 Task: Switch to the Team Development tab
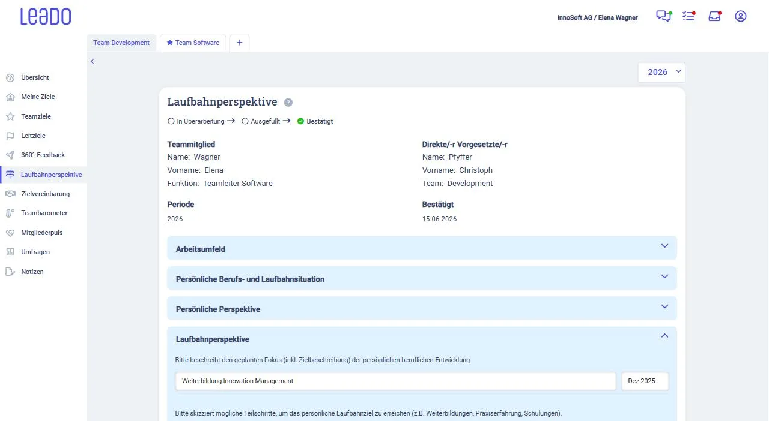coord(121,43)
